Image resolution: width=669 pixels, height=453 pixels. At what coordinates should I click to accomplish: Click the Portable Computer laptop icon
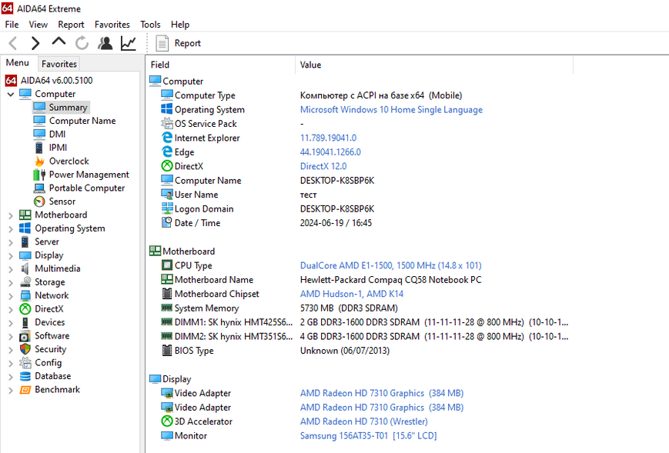[39, 188]
